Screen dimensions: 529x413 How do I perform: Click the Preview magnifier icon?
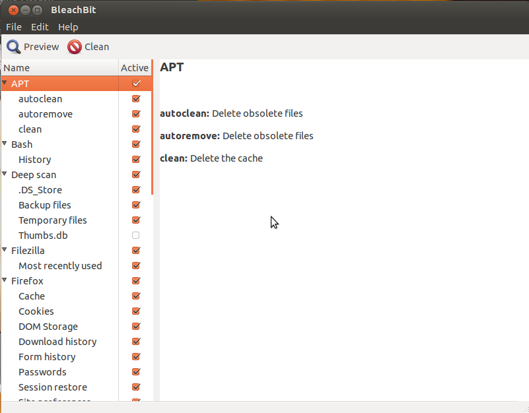[14, 46]
